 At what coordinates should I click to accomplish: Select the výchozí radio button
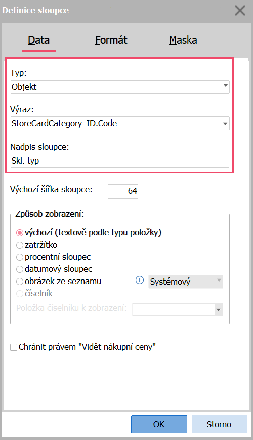[x=20, y=233]
